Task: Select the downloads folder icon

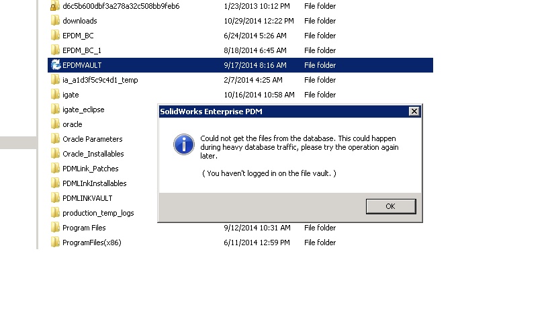Action: (55, 21)
